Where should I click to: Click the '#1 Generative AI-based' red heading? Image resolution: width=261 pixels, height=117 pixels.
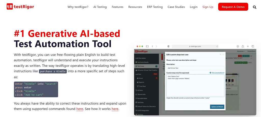pos(67,34)
